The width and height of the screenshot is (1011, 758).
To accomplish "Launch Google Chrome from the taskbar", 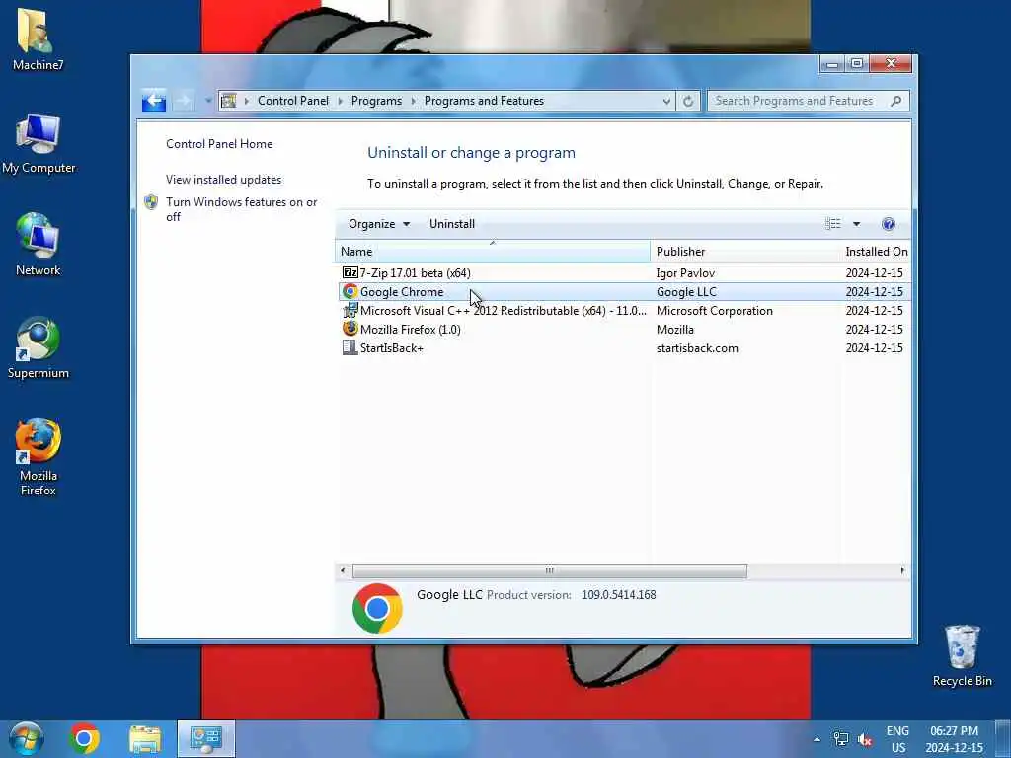I will (85, 738).
